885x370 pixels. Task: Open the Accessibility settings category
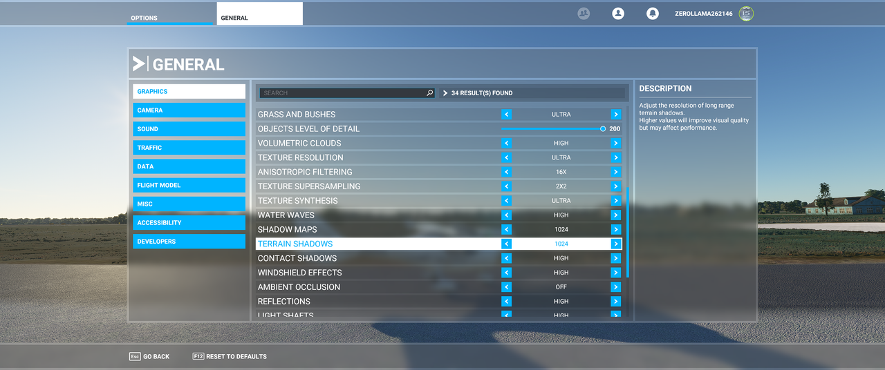[x=189, y=223]
